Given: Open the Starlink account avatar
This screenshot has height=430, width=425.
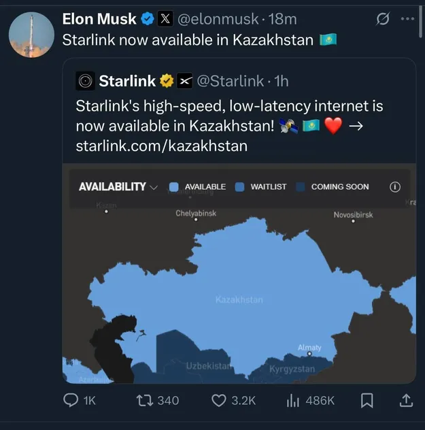Looking at the screenshot, I should click(85, 81).
